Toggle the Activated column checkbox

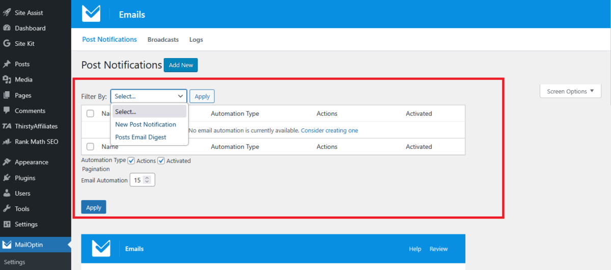click(161, 160)
